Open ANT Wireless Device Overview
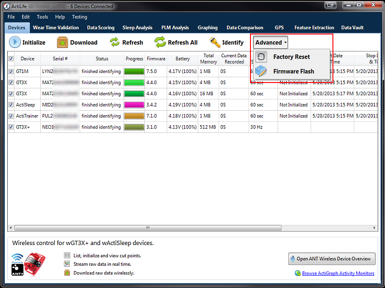This screenshot has width=385, height=288. (x=332, y=259)
